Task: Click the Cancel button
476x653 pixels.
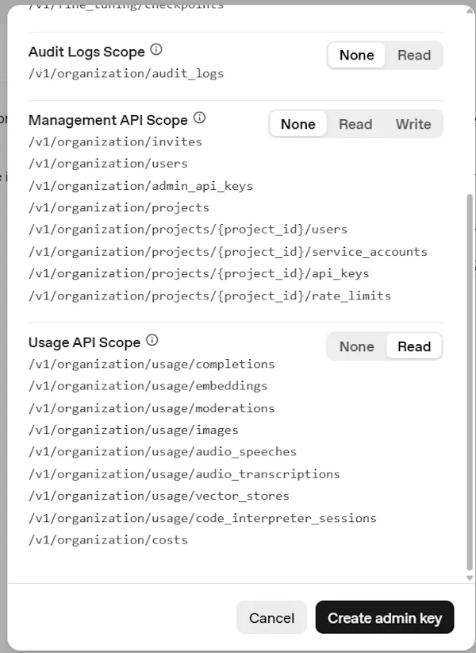Action: pos(271,618)
